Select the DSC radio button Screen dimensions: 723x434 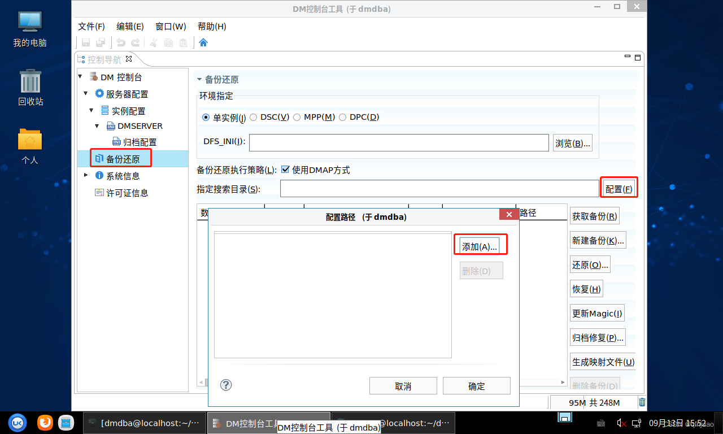coord(253,117)
